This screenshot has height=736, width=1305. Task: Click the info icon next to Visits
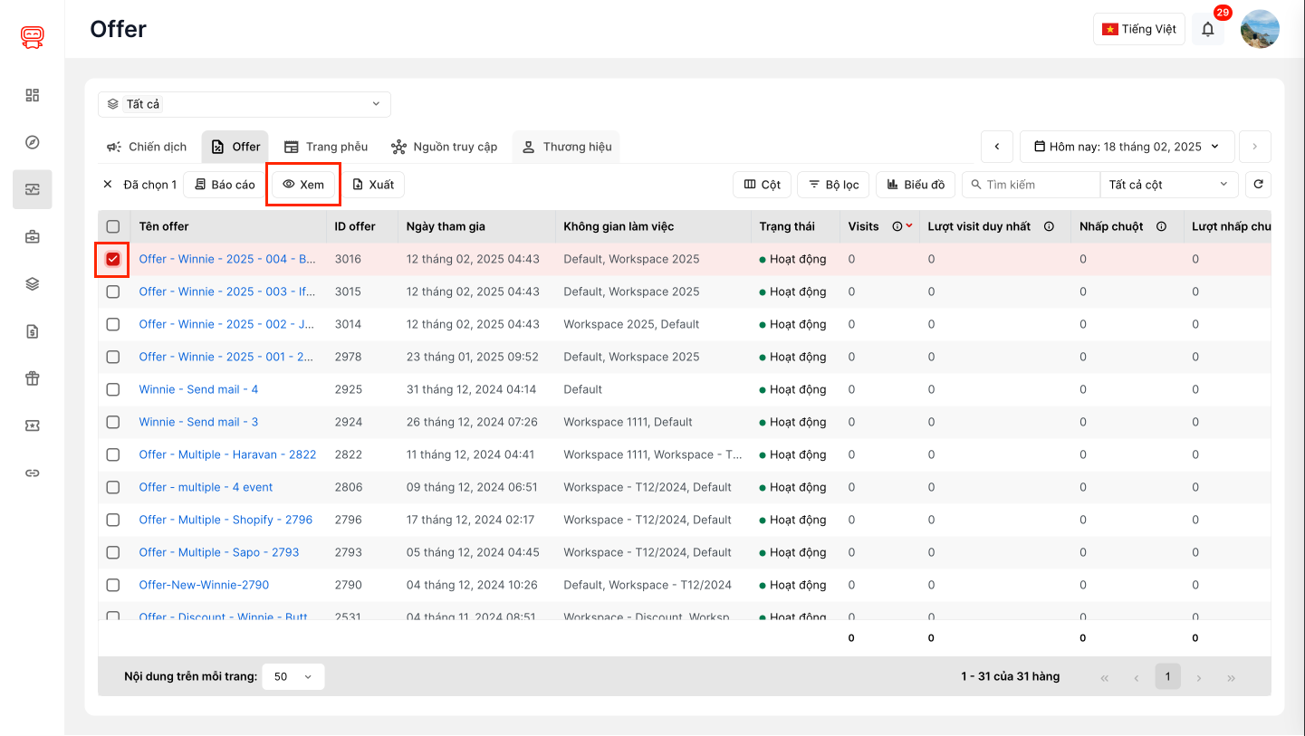click(x=897, y=226)
